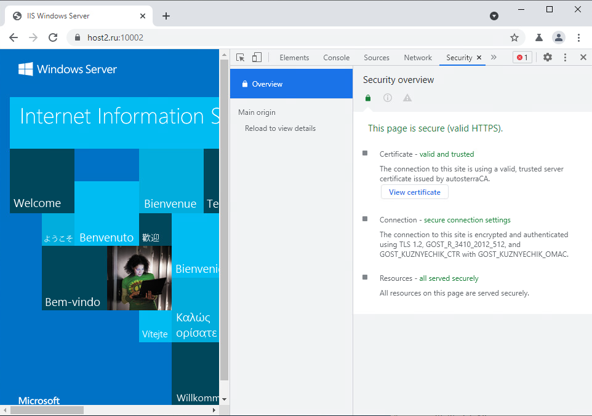Click the page vertical scrollbar thumb

[224, 219]
